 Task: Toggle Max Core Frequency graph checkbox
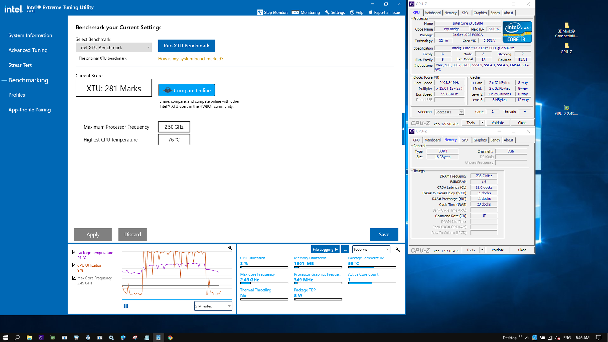[74, 278]
